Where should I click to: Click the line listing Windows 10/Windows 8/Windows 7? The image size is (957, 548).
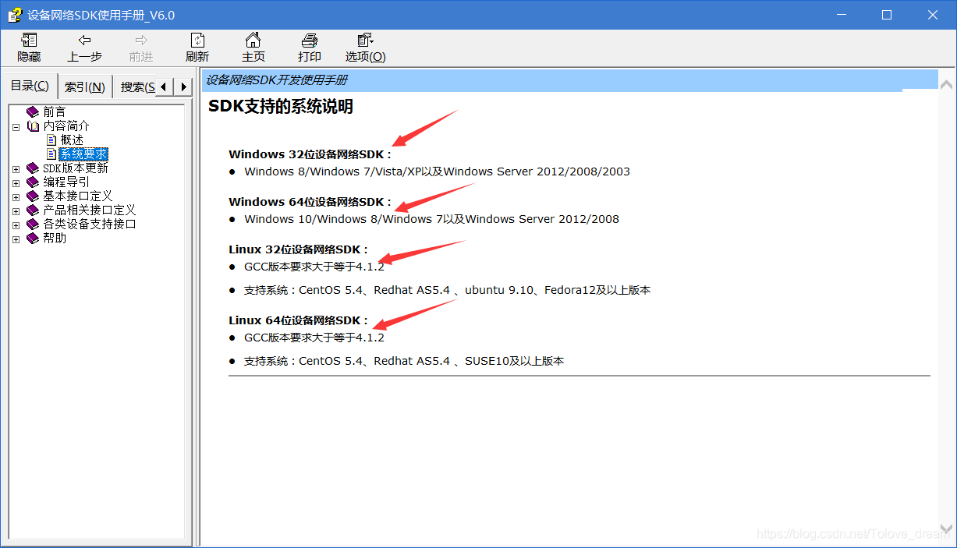431,219
